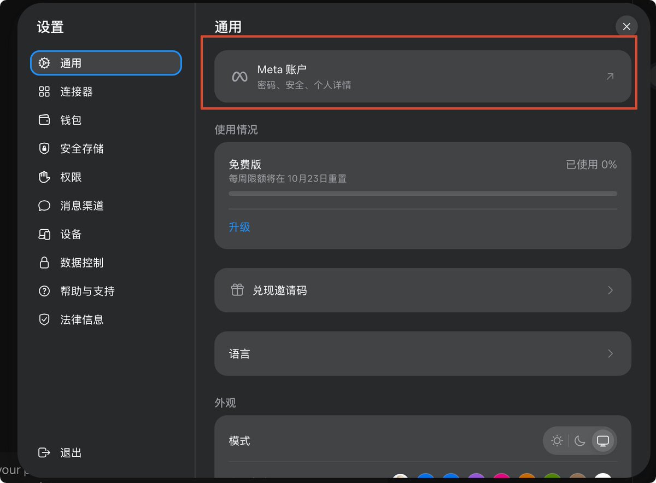
Task: Click the 每周限额将在 10月23日重置 text
Action: (x=288, y=179)
